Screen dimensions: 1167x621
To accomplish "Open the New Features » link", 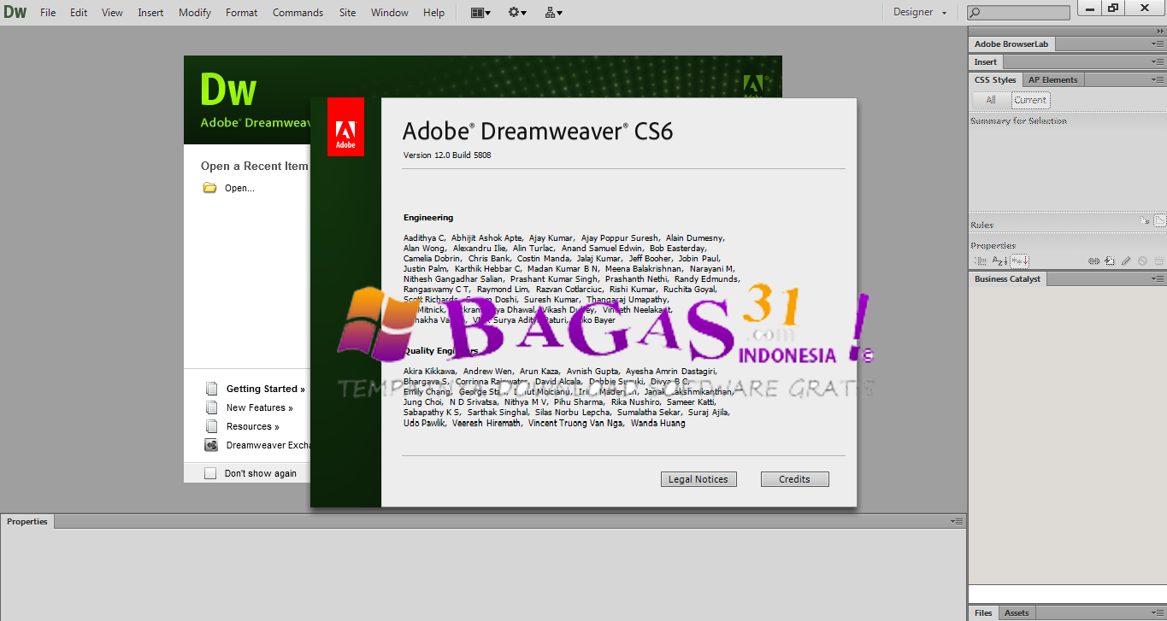I will point(259,407).
